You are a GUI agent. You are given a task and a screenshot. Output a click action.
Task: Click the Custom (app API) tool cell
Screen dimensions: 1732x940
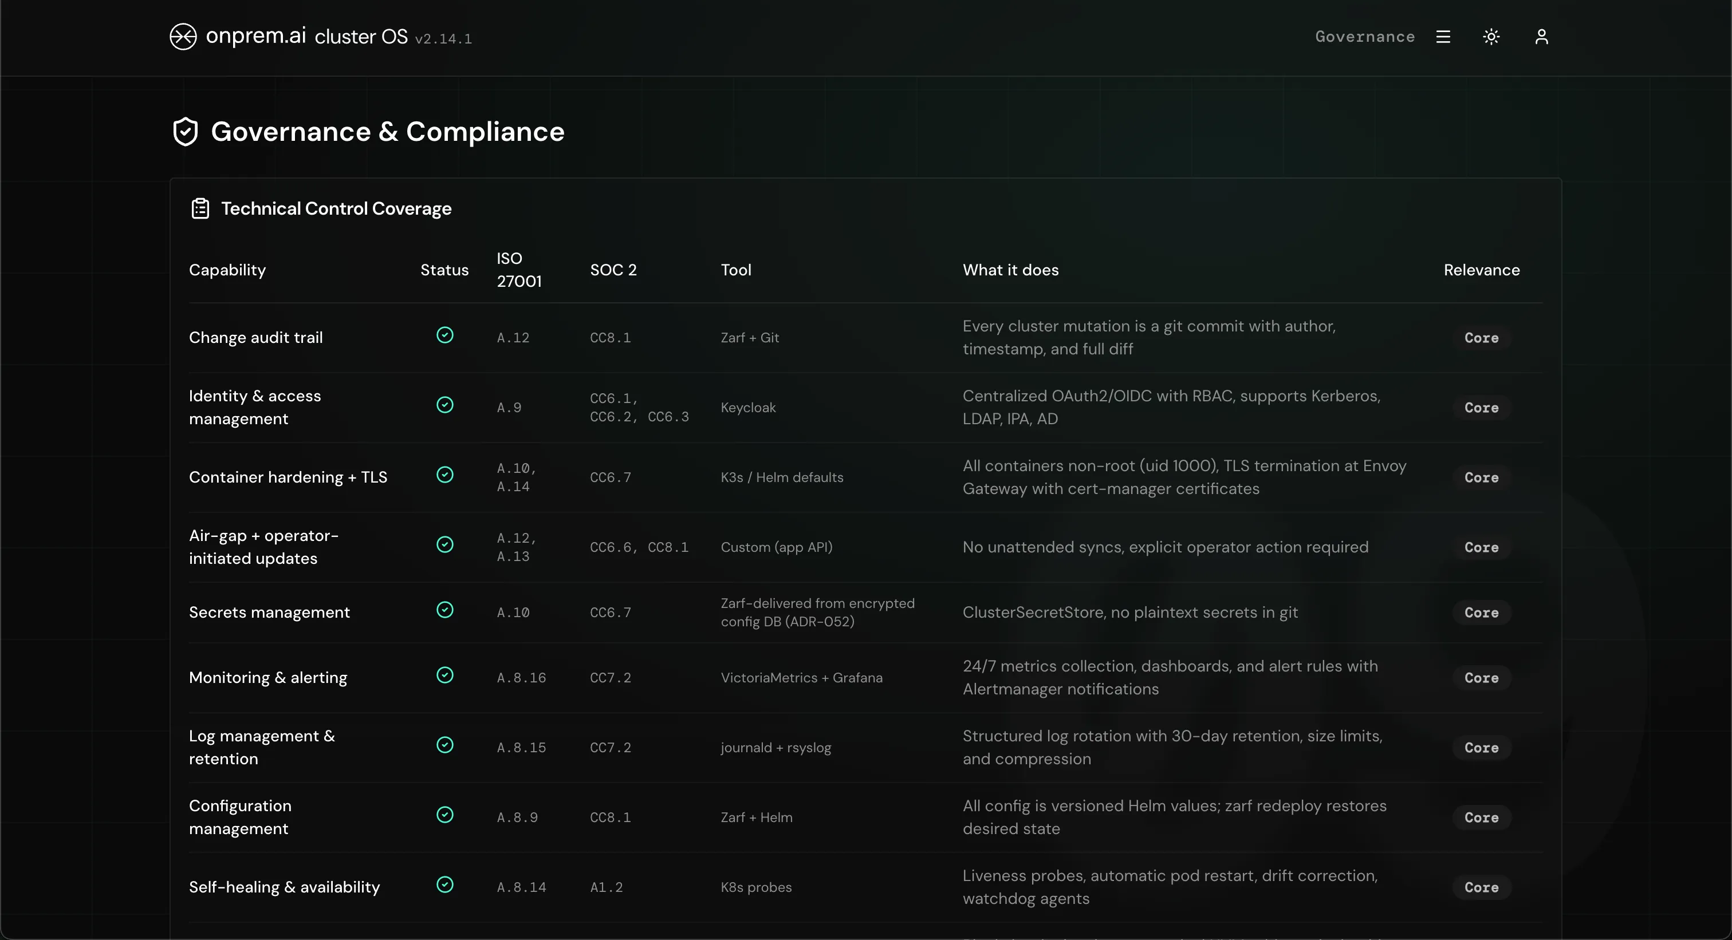click(x=777, y=548)
